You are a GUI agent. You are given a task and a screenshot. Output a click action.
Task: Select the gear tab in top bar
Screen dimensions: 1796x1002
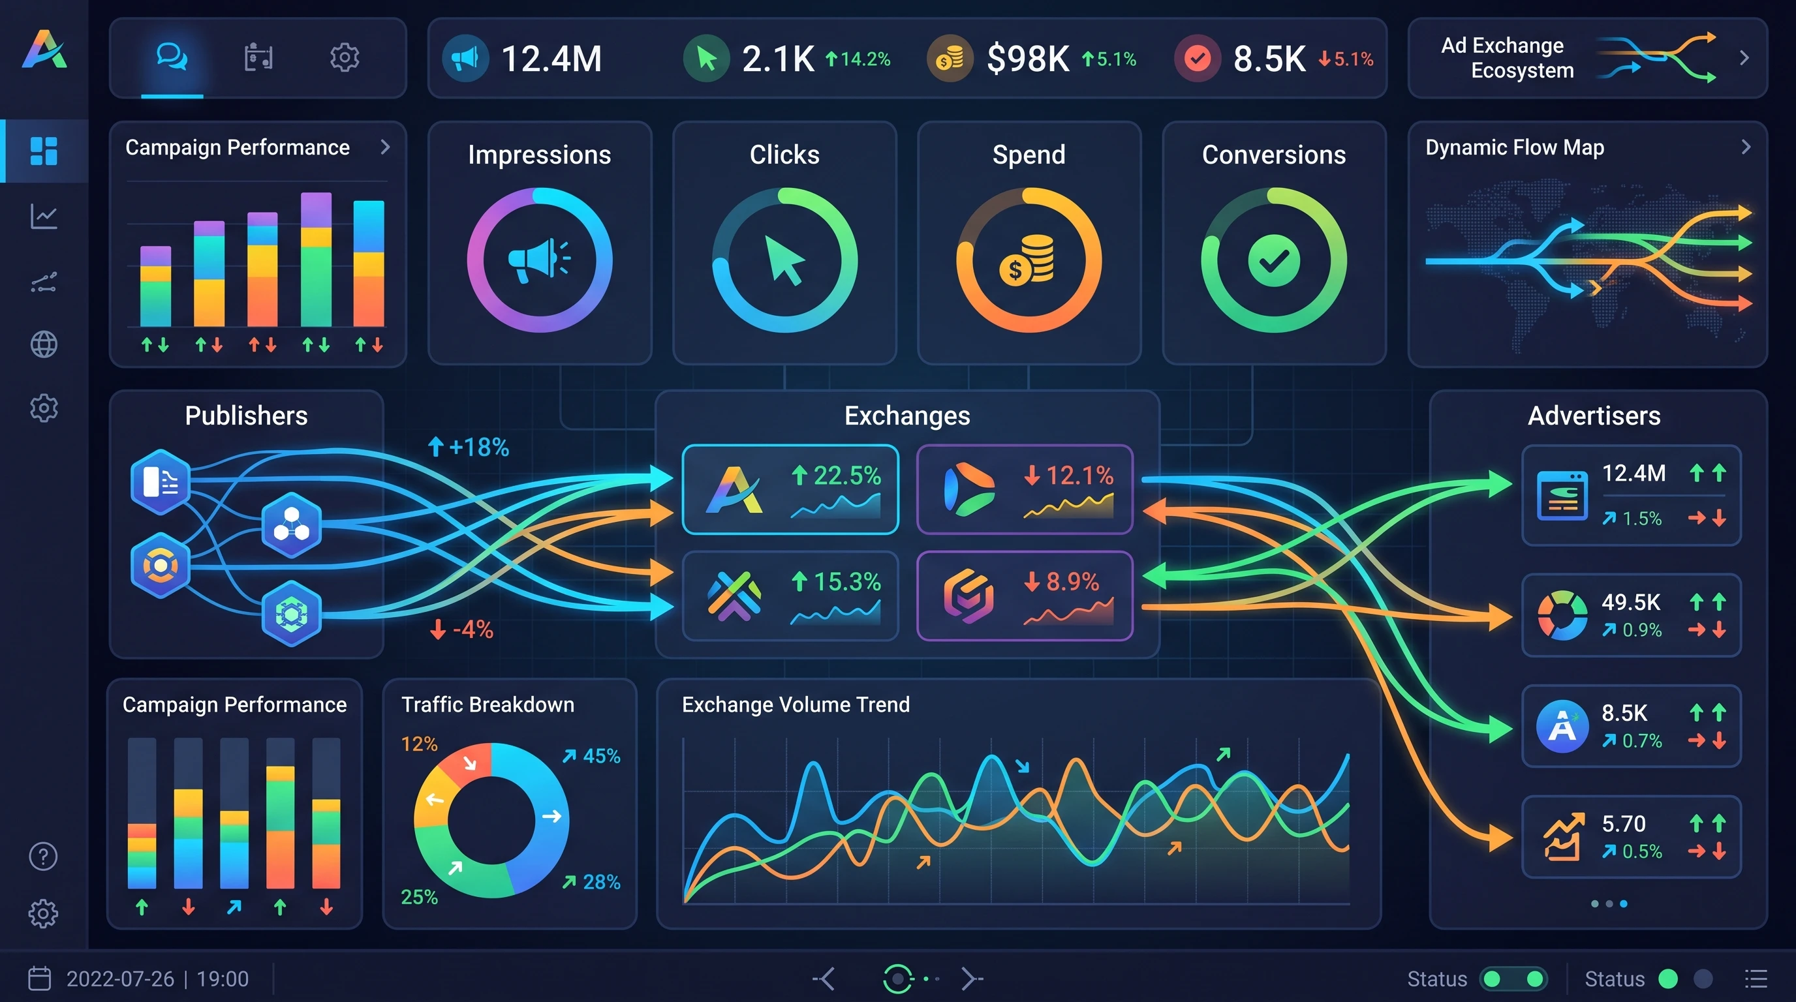[x=345, y=58]
